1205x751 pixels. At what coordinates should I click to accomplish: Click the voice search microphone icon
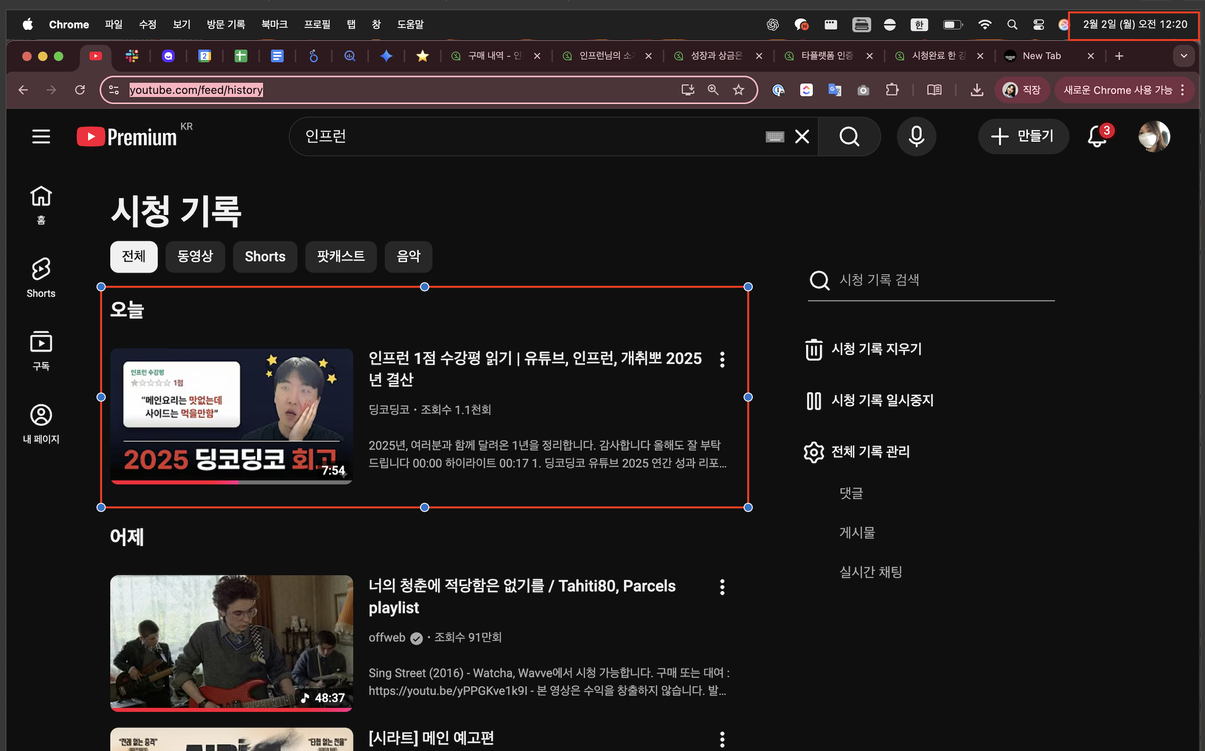click(x=916, y=136)
